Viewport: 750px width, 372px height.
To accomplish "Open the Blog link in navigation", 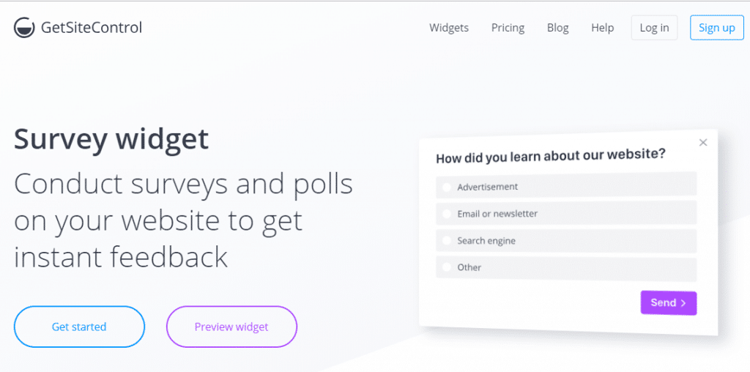I will [x=557, y=28].
